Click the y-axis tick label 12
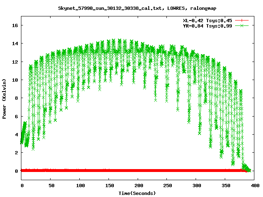The height and width of the screenshot is (197, 263). tap(15, 62)
